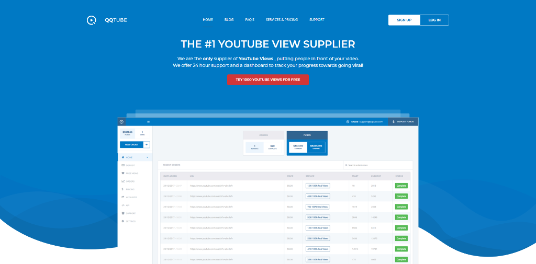This screenshot has width=536, height=264.
Task: Click the 620 Complete orders tile
Action: pos(272,147)
